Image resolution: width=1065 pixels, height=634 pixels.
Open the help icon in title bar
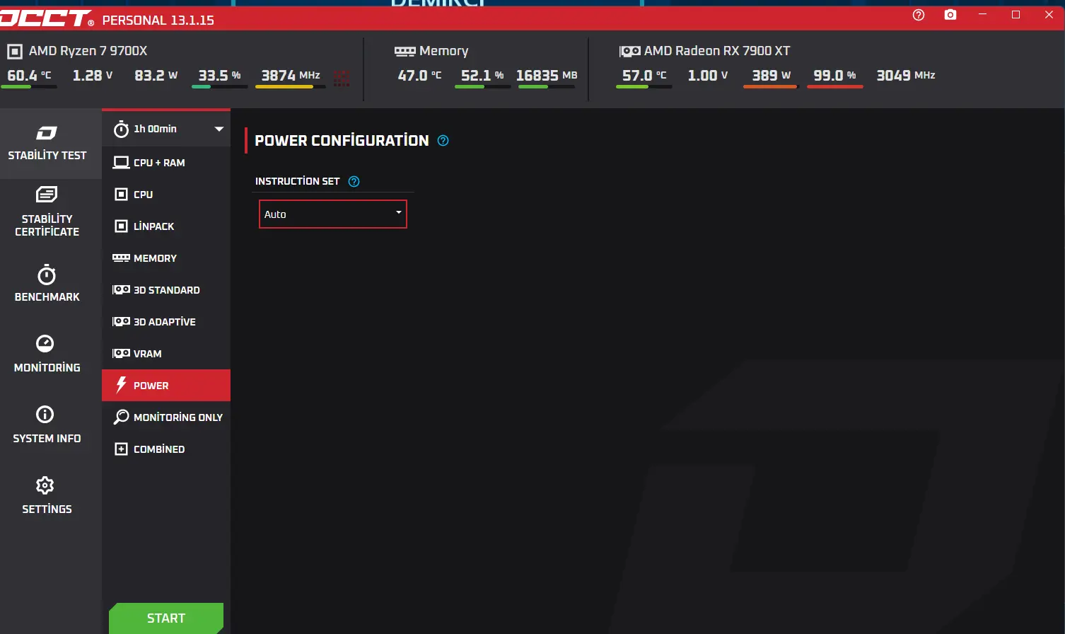pos(919,15)
